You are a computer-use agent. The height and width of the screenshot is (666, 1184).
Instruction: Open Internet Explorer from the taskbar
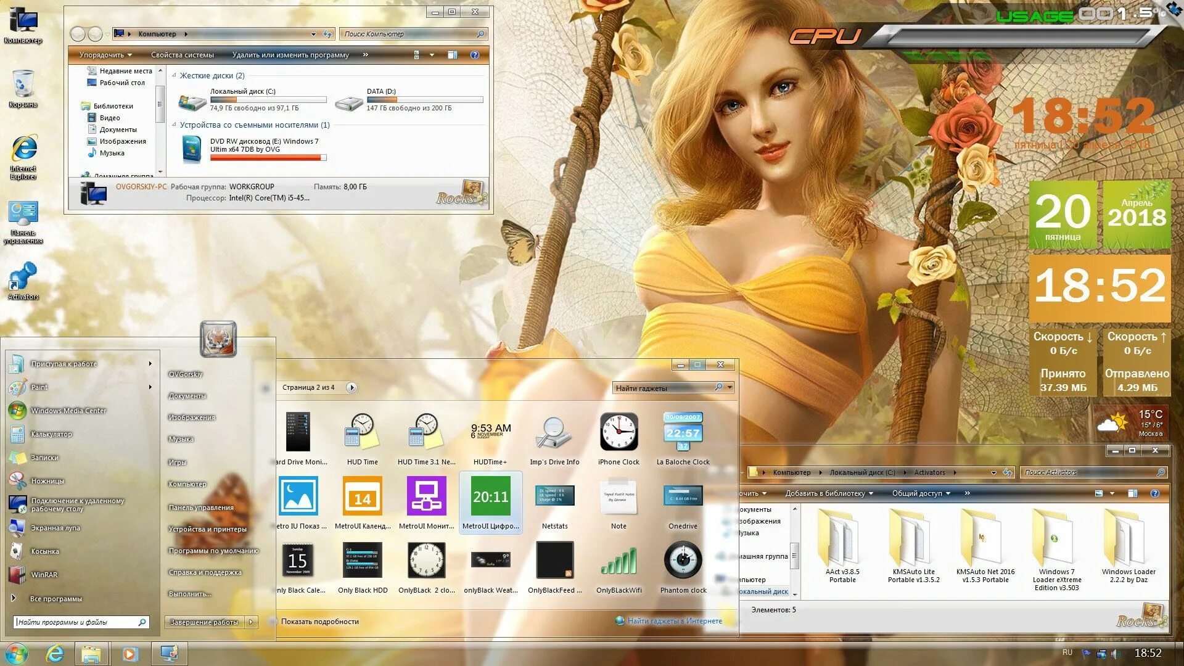55,653
